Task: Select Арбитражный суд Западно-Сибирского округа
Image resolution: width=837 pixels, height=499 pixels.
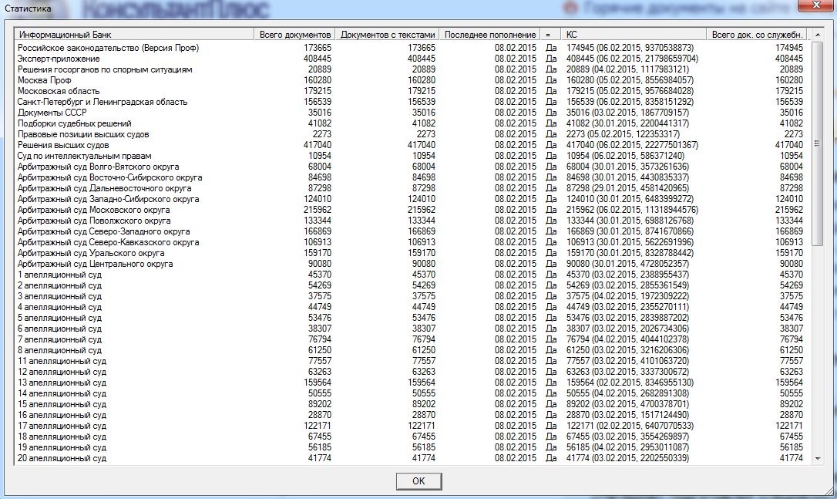Action: (x=411, y=199)
